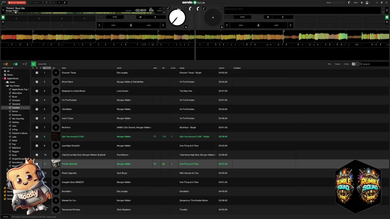Click the practice mode icon next to FX

[65, 3]
